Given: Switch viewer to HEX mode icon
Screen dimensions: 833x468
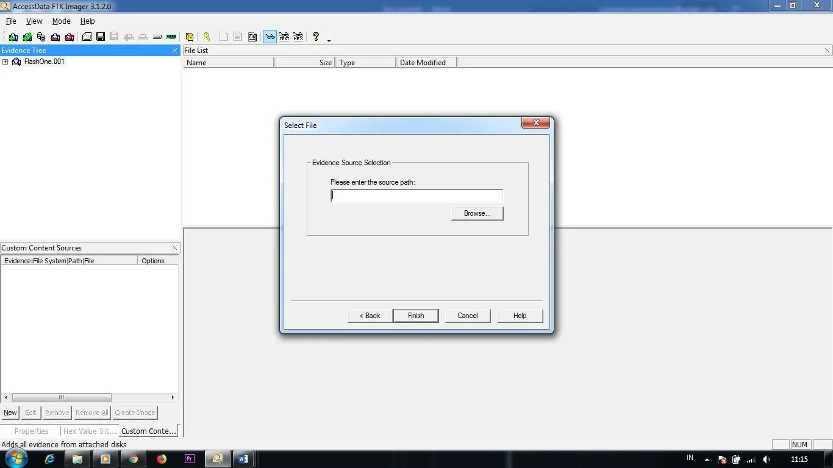Looking at the screenshot, I should (298, 37).
